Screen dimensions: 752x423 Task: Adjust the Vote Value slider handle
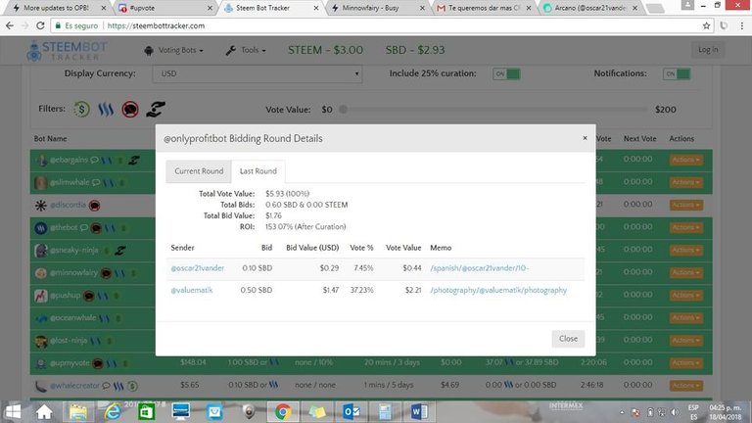[x=343, y=110]
